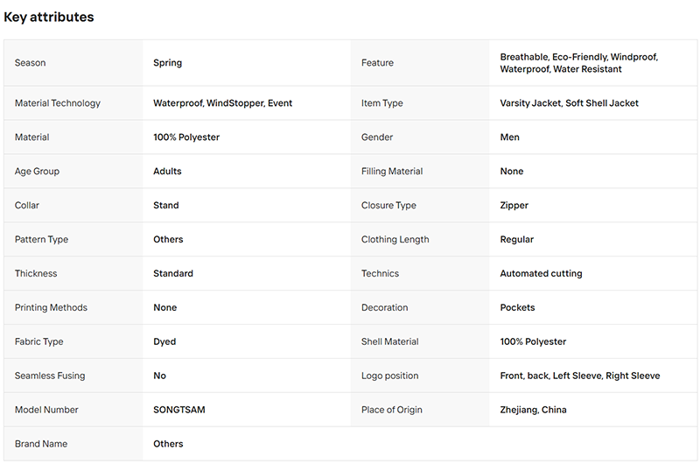Click the Waterproof, WindStopper, Event value
700x464 pixels.
(x=223, y=103)
